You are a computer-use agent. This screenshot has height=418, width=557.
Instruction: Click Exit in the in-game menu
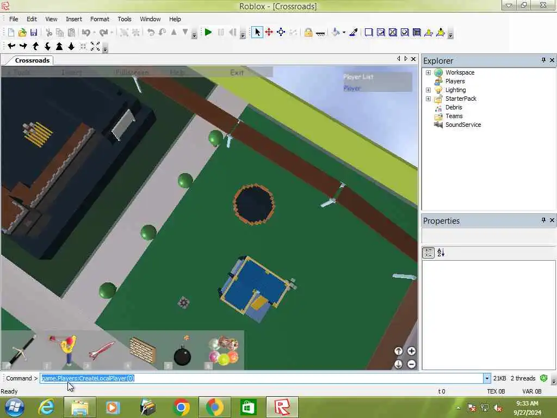[x=237, y=72]
